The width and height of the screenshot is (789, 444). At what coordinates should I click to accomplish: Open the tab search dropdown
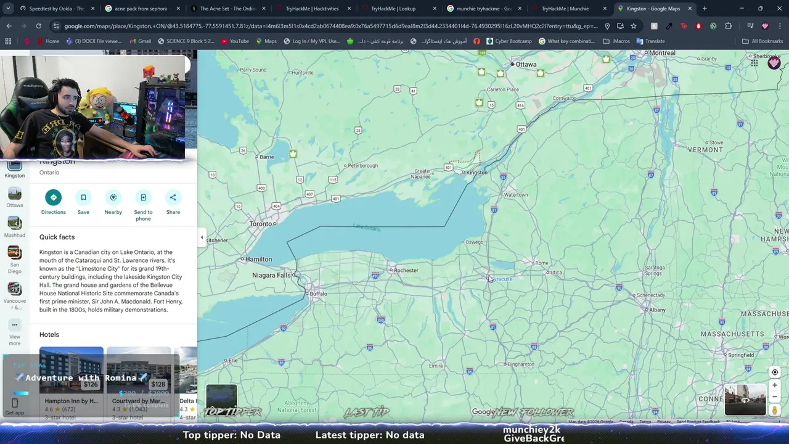tap(7, 9)
